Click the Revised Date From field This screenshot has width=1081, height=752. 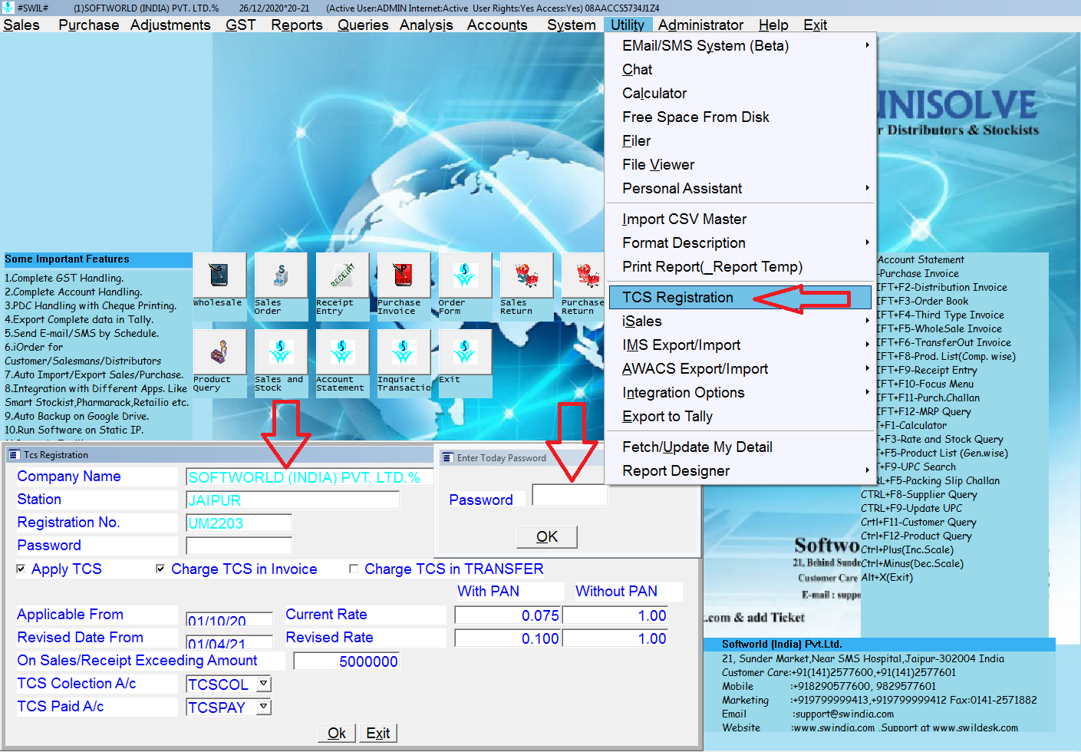click(x=229, y=642)
